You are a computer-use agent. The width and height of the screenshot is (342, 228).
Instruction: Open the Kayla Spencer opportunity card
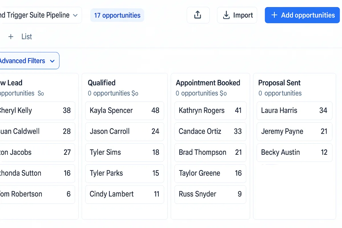(x=125, y=111)
